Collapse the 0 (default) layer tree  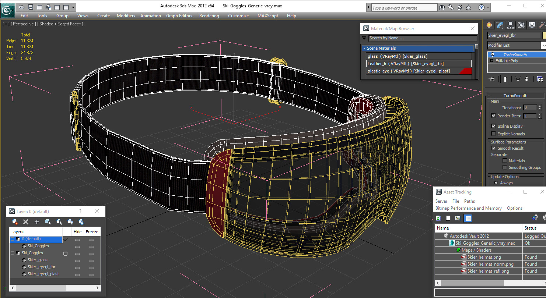(12, 239)
